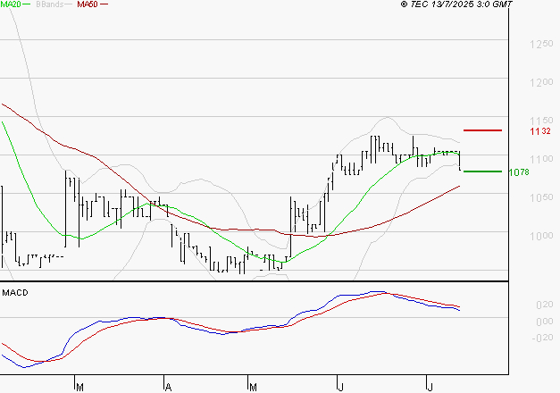Click the MA50 legend label
The width and height of the screenshot is (560, 393).
point(88,5)
